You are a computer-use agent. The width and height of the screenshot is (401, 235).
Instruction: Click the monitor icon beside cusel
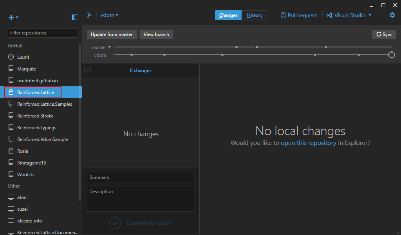coord(11,209)
